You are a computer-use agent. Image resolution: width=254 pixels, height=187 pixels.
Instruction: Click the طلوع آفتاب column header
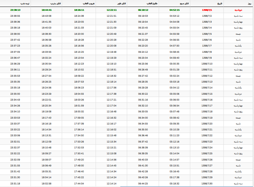(152, 4)
